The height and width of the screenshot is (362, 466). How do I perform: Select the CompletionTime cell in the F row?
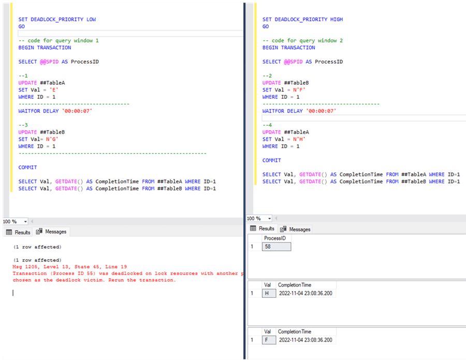click(x=305, y=340)
